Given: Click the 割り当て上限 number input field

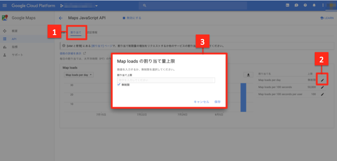Looking at the screenshot, I should (166, 80).
